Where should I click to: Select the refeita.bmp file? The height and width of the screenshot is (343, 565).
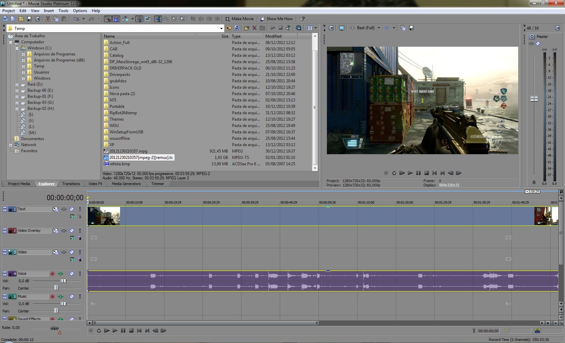pos(120,164)
